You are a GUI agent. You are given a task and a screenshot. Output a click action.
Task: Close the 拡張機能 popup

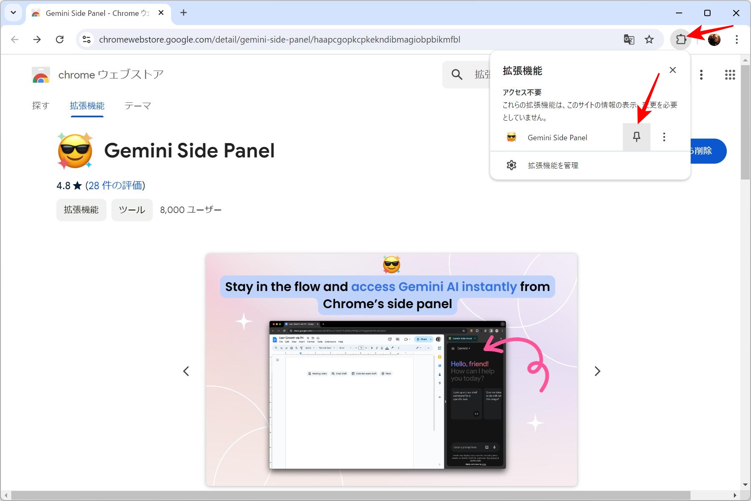coord(673,70)
